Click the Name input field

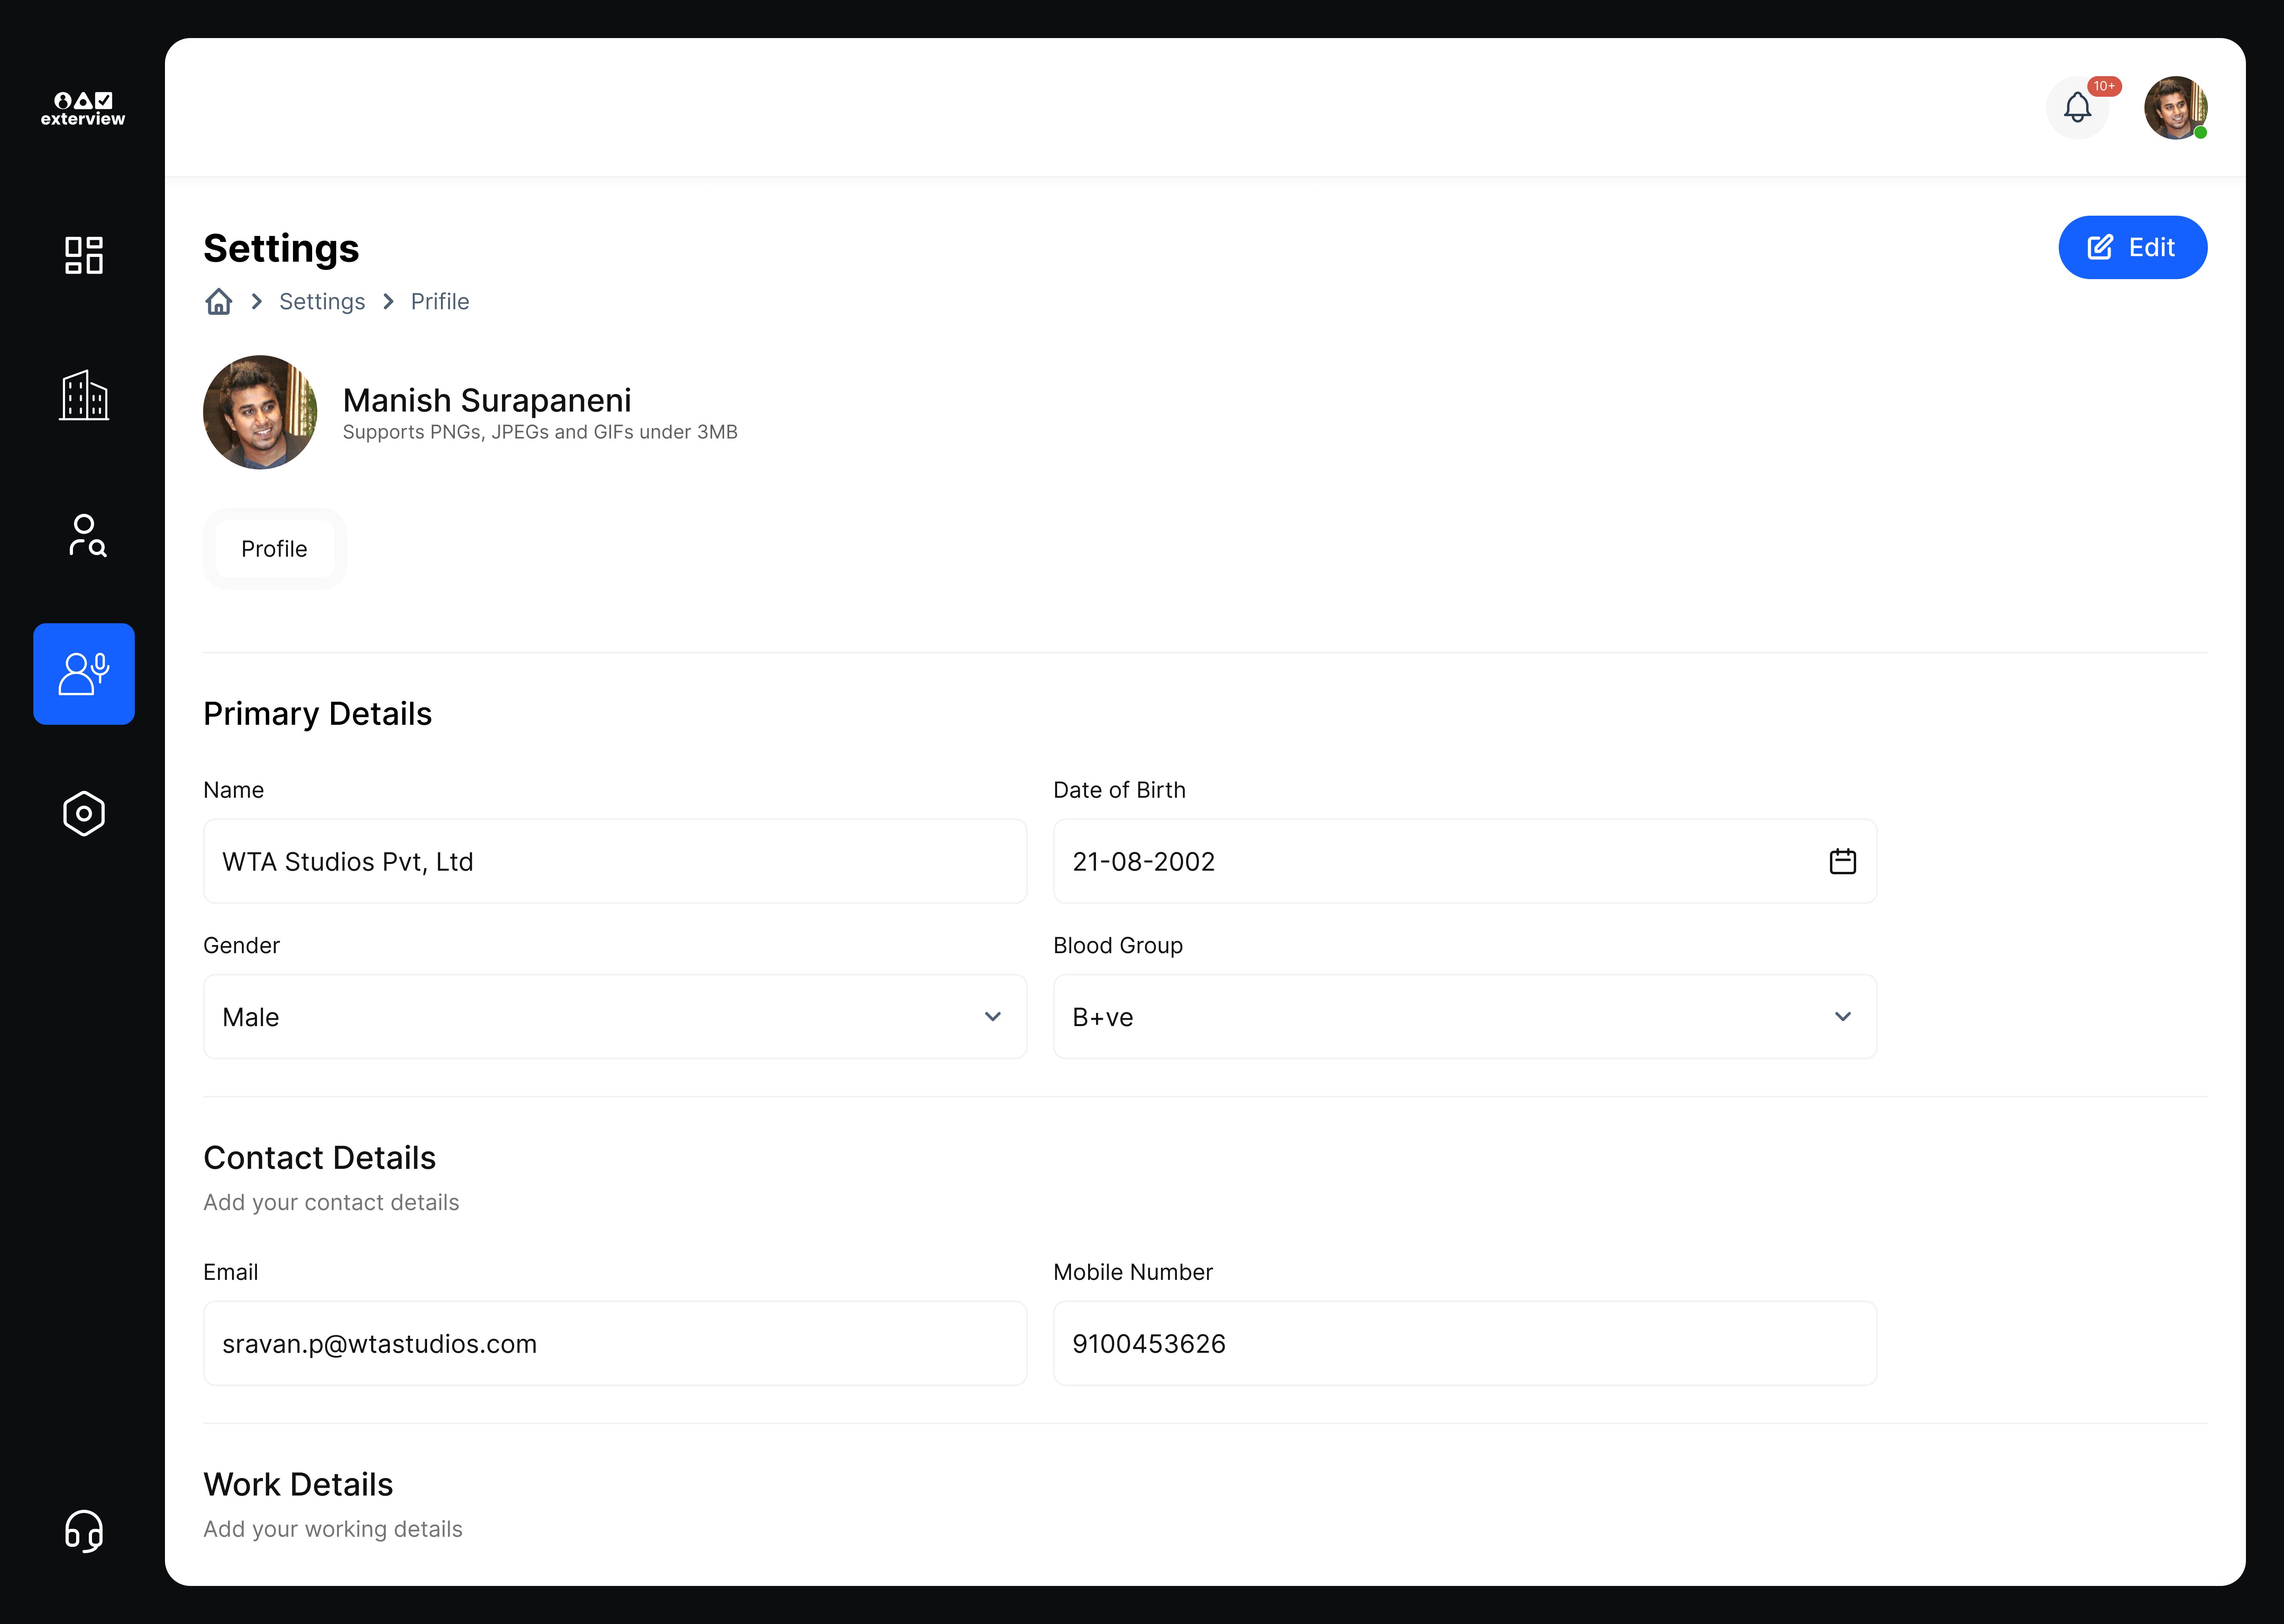pyautogui.click(x=615, y=861)
